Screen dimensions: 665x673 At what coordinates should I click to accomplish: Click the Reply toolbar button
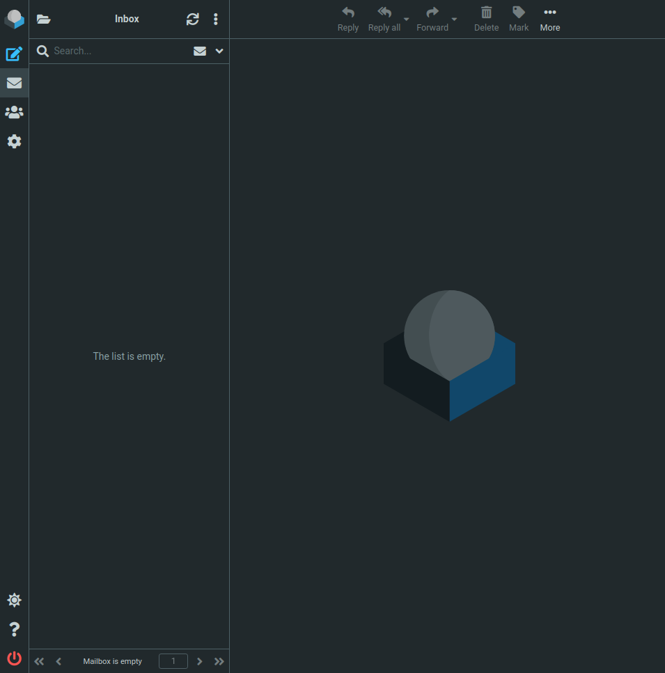click(x=347, y=19)
